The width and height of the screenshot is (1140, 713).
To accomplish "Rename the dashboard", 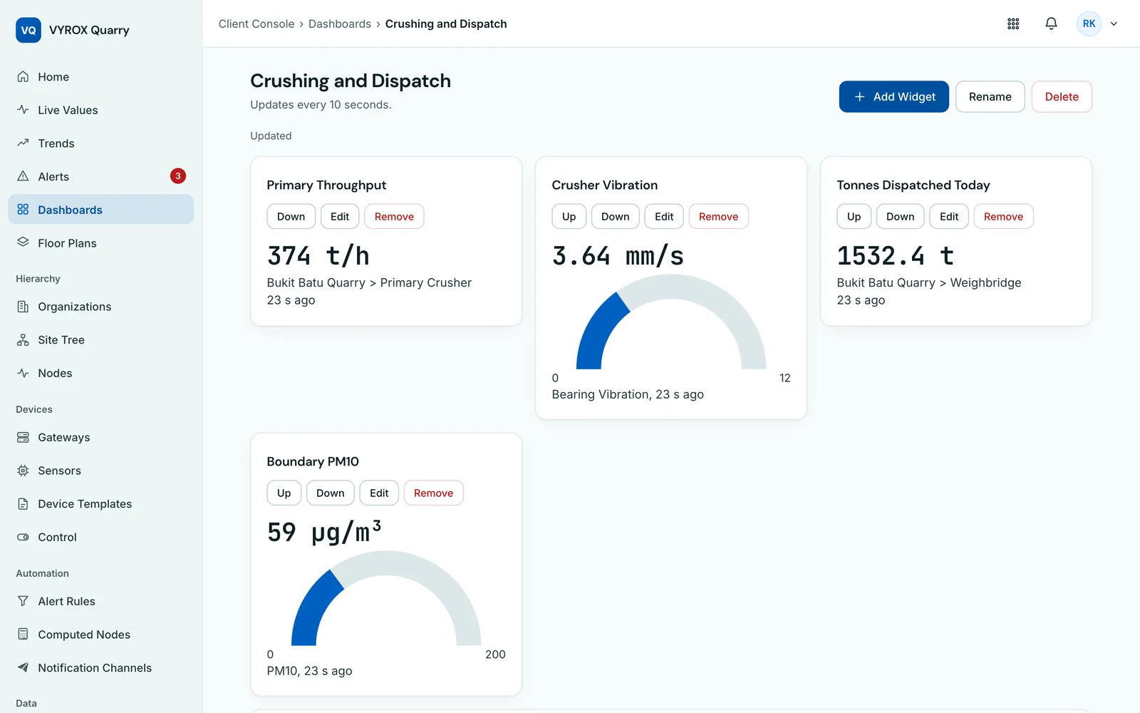I will click(x=990, y=96).
